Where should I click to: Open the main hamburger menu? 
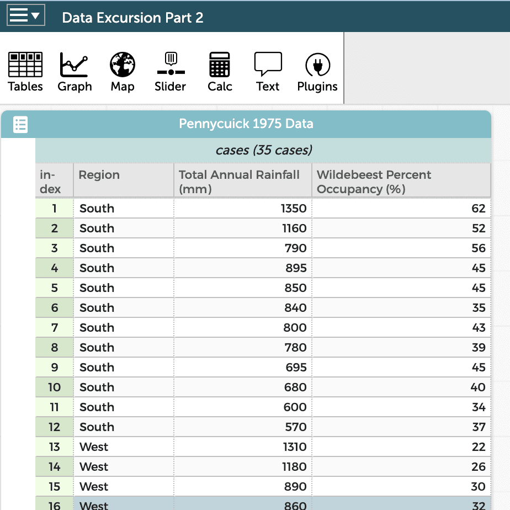[19, 15]
